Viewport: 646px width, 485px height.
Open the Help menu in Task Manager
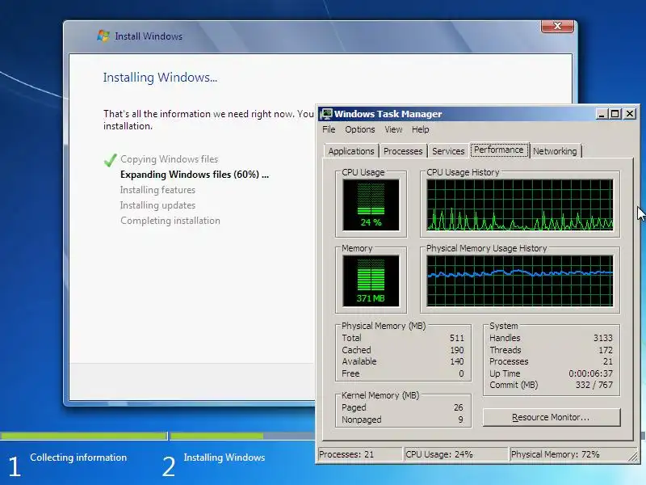[x=420, y=129]
